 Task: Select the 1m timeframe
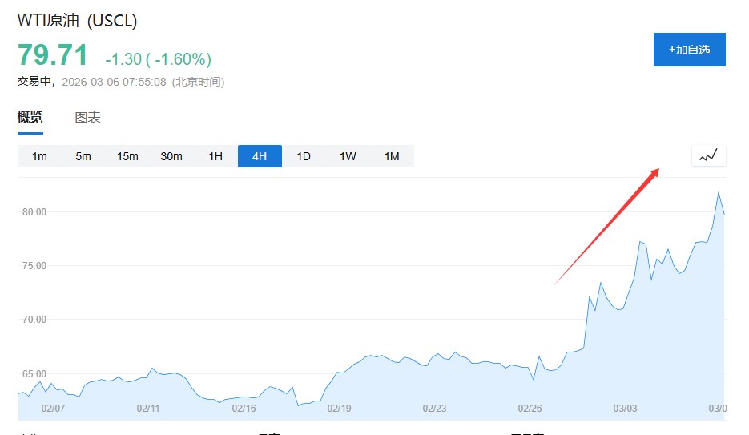pos(39,156)
